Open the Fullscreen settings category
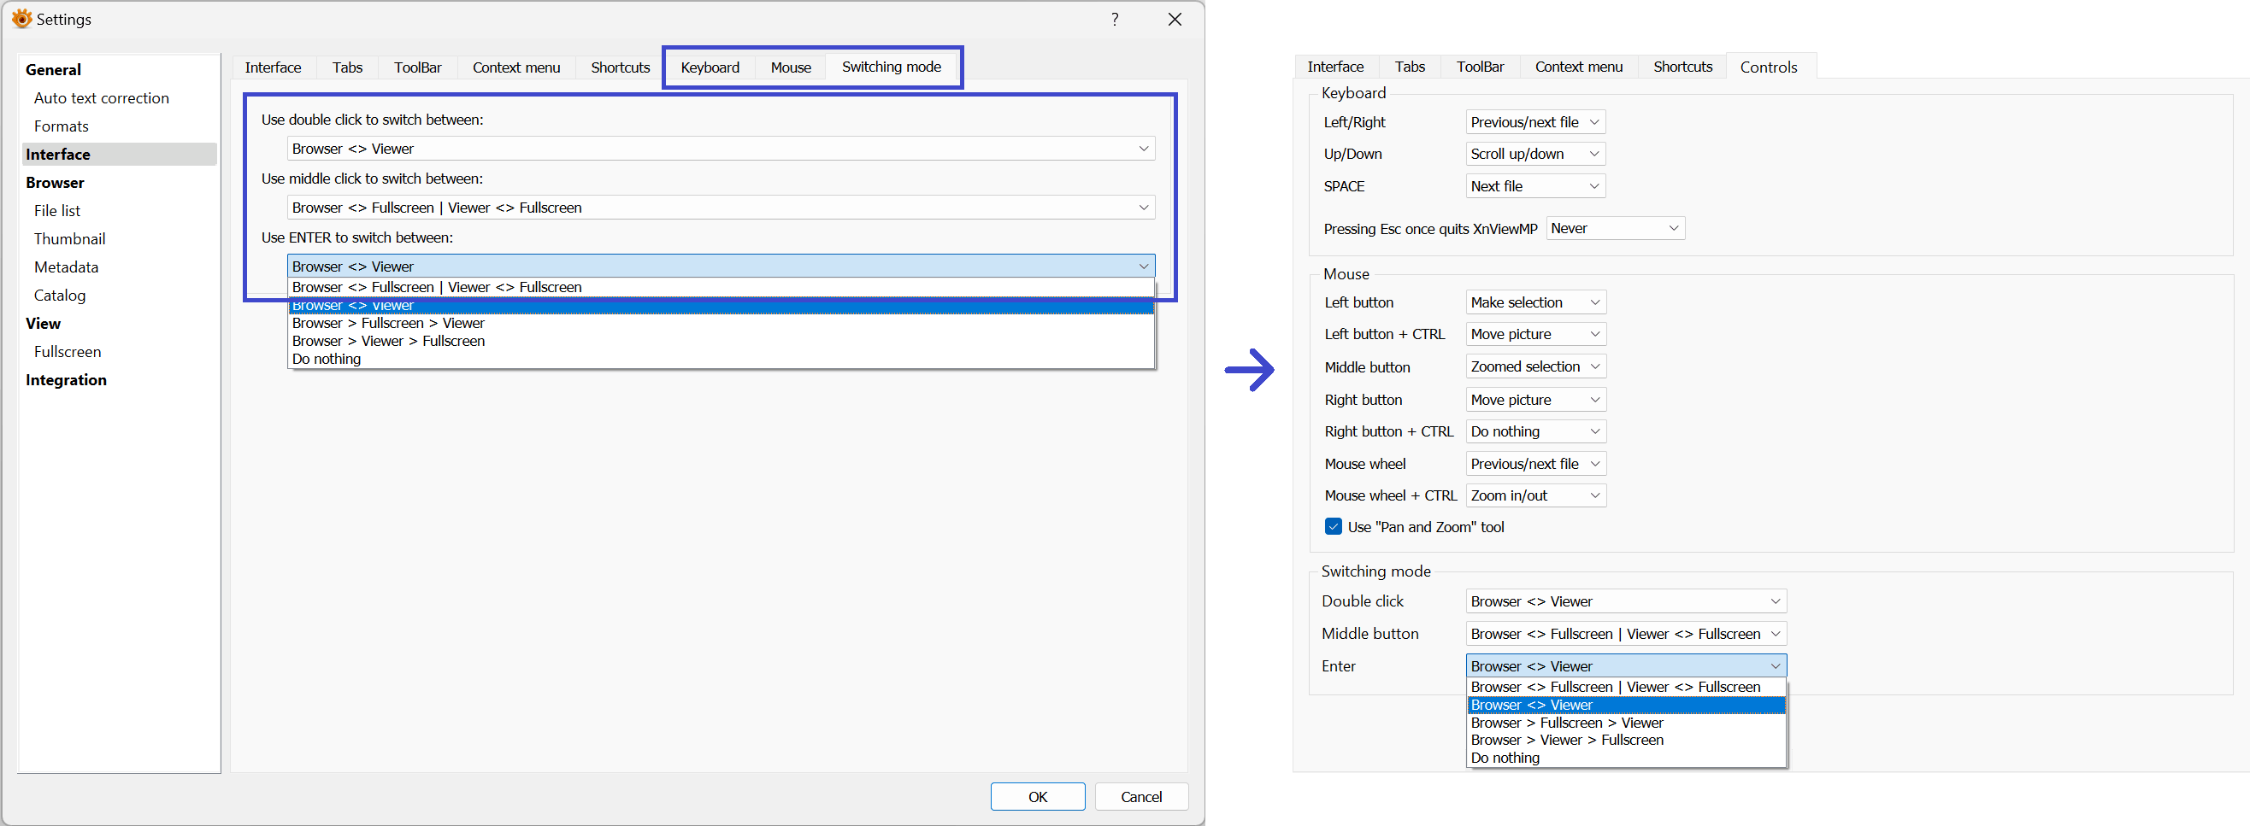 point(68,351)
